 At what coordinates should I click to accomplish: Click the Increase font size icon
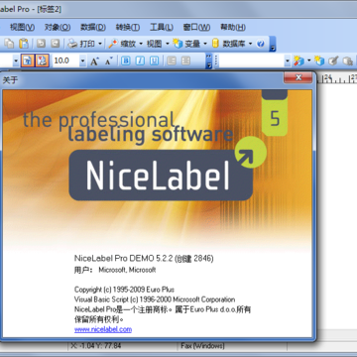tap(95, 60)
